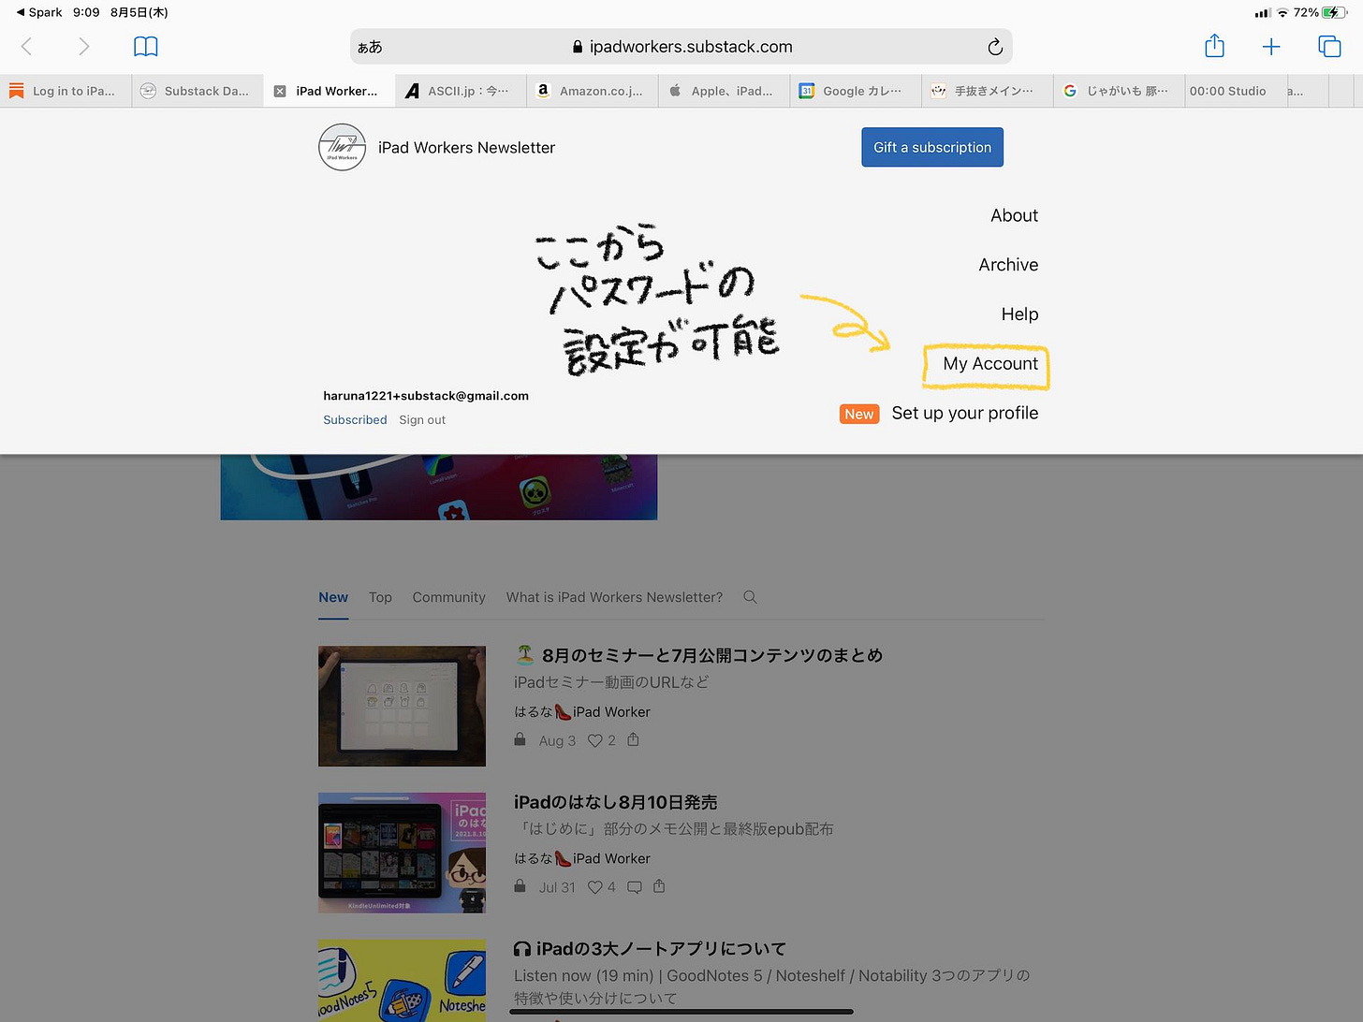Viewport: 1363px width, 1022px height.
Task: Open thumbnail of 3大ノートアプリ post
Action: click(x=402, y=981)
